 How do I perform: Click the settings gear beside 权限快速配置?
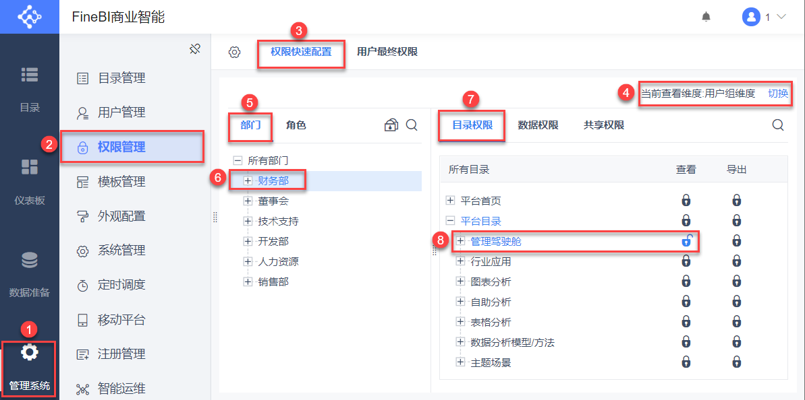(234, 52)
